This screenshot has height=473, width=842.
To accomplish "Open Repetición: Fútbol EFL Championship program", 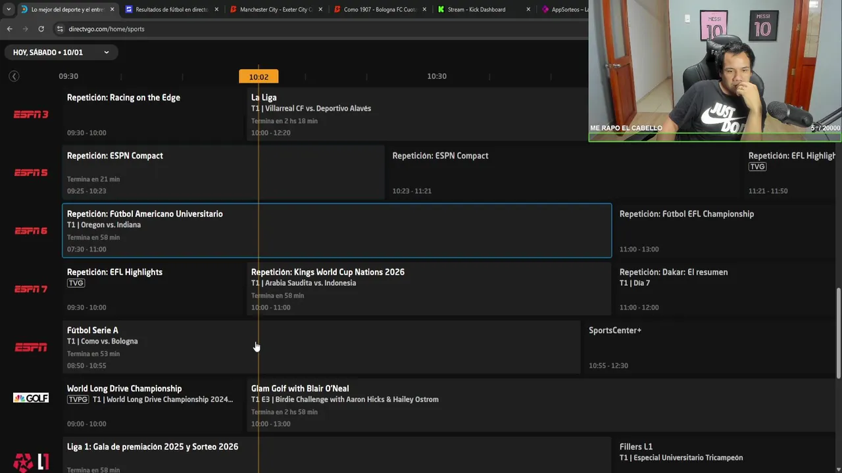I will tap(726, 231).
